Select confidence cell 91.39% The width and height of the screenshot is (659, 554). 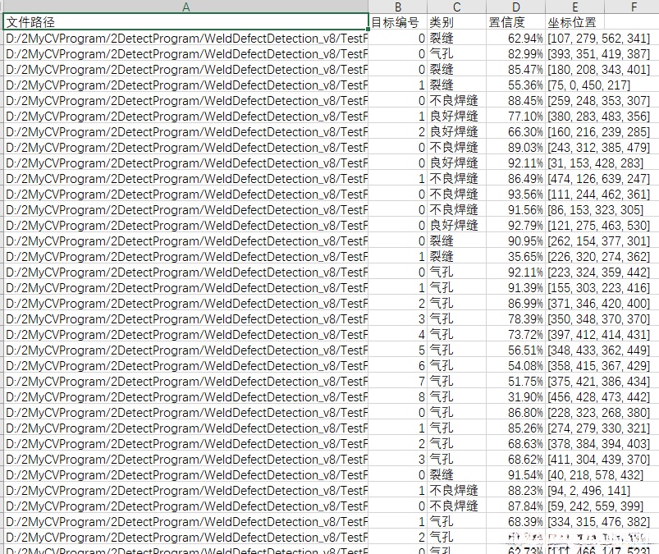pyautogui.click(x=516, y=287)
